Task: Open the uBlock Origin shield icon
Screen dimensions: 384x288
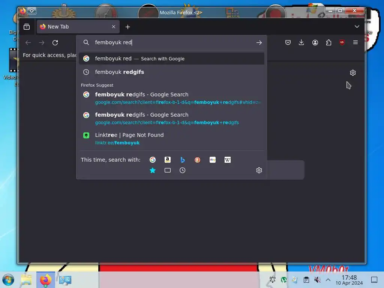Action: [x=342, y=42]
